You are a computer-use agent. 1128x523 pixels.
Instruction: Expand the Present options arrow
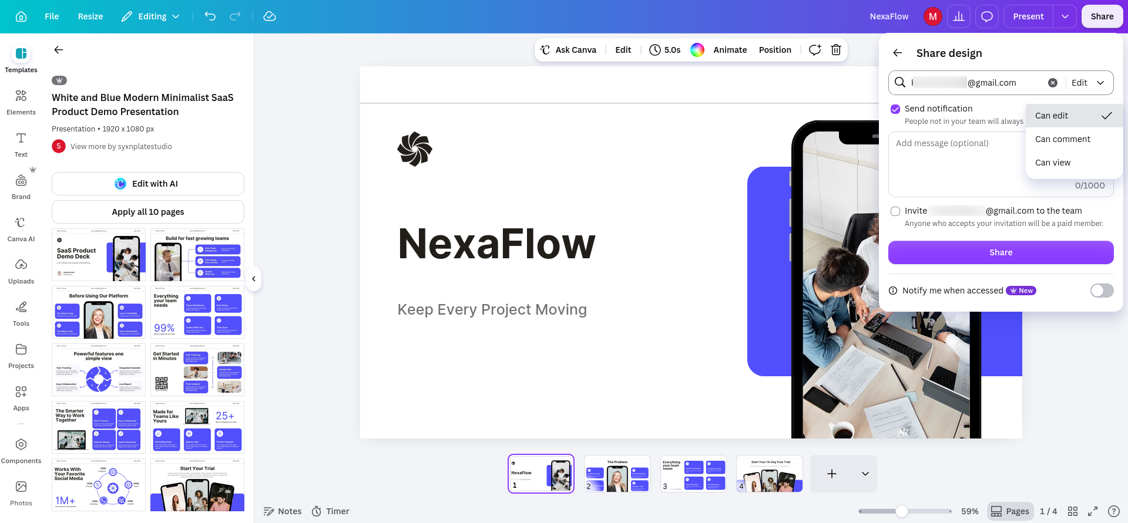(1065, 16)
